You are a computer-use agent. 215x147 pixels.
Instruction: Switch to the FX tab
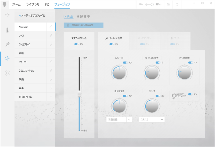(x=47, y=5)
